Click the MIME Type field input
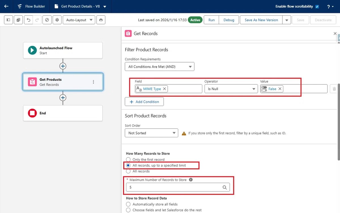Screen dimensions: 340x213 click(x=169, y=89)
